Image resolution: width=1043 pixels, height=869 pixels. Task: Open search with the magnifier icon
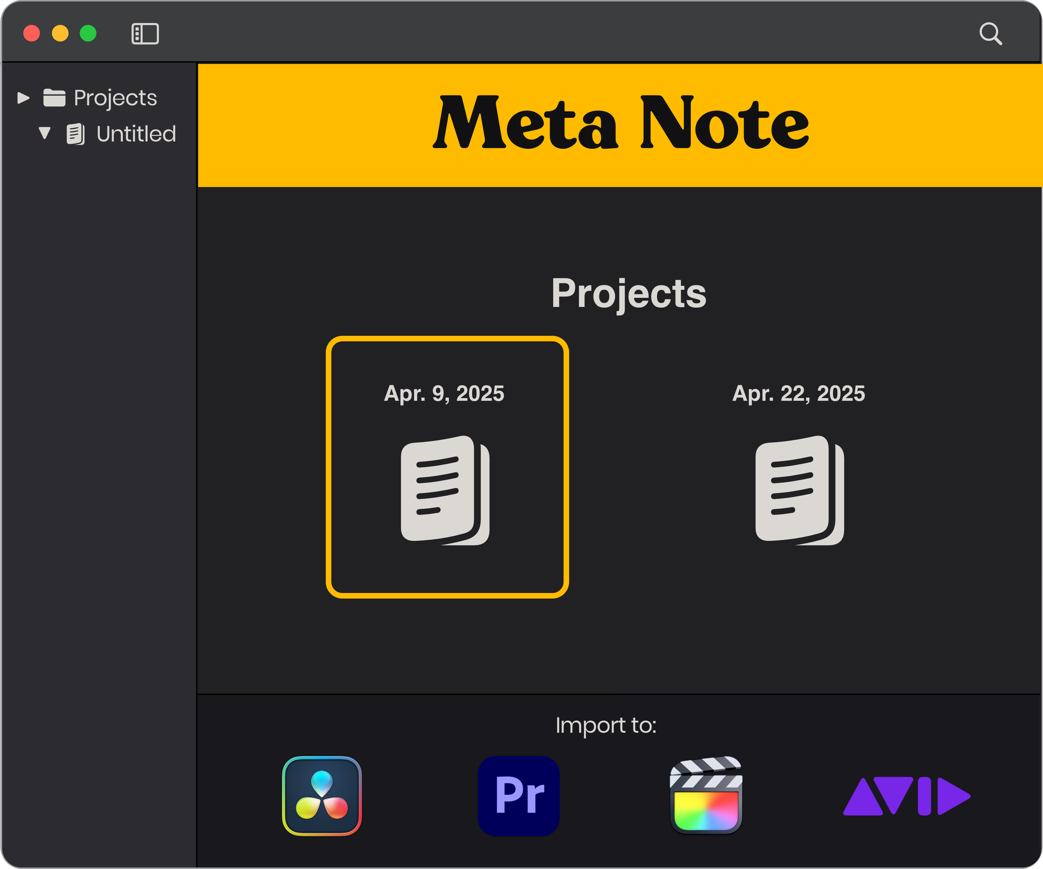(991, 34)
